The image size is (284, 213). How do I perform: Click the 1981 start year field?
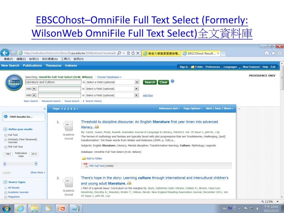pos(8,154)
